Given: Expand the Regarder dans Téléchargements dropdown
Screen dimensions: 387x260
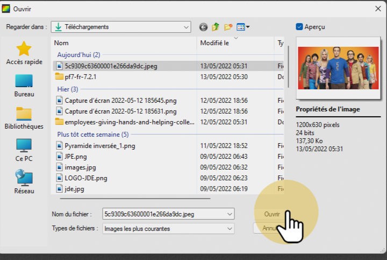Looking at the screenshot, I should point(186,27).
